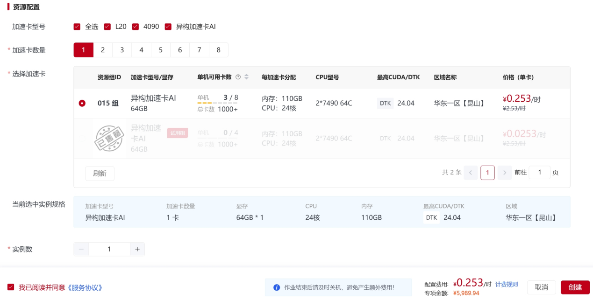Click the 刷新 button
Image resolution: width=593 pixels, height=300 pixels.
(x=100, y=174)
